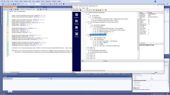
Task: Click the first open-folder icon in EDI toolbar
Action: tap(74, 10)
